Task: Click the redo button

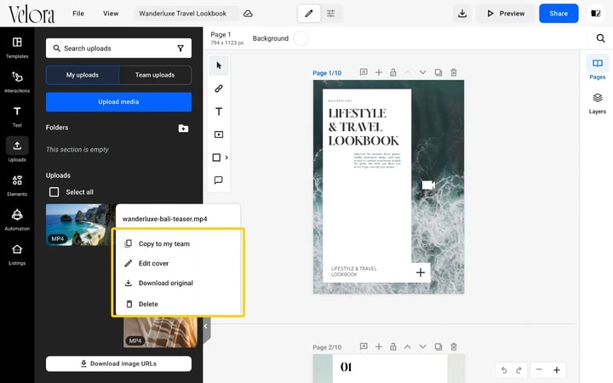Action: click(x=518, y=369)
